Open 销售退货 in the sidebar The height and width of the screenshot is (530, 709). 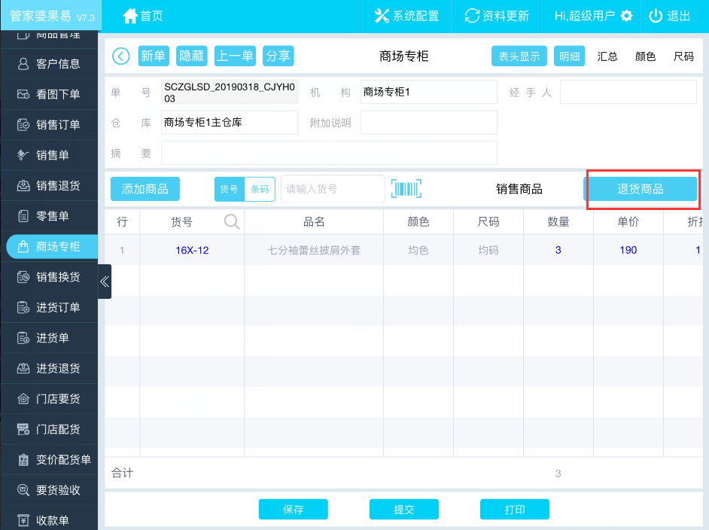point(49,185)
